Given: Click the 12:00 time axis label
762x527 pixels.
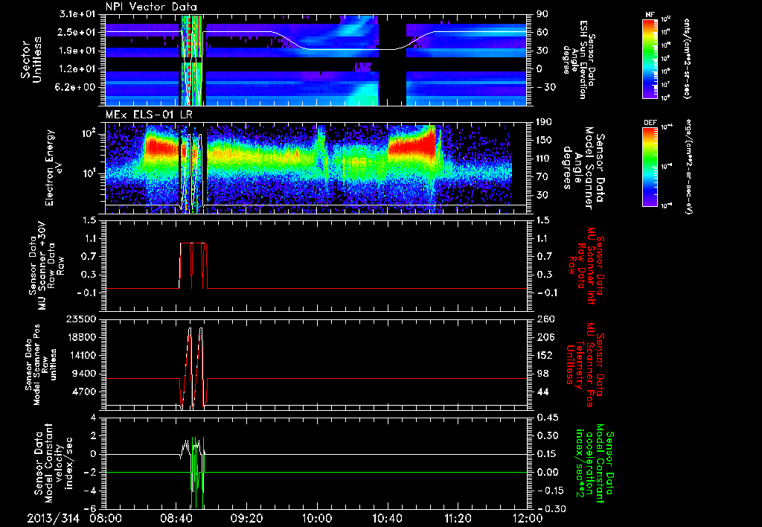Looking at the screenshot, I should coord(528,518).
